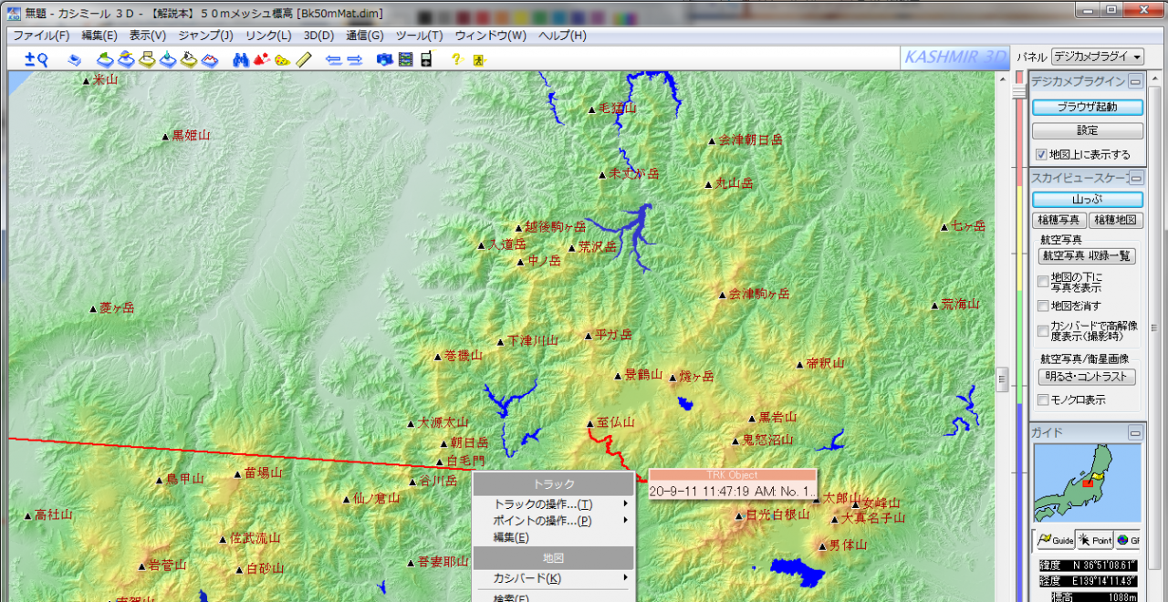Screen dimensions: 1168x602
Task: Toggle モノクロ表示 checkbox
Action: coord(1043,400)
